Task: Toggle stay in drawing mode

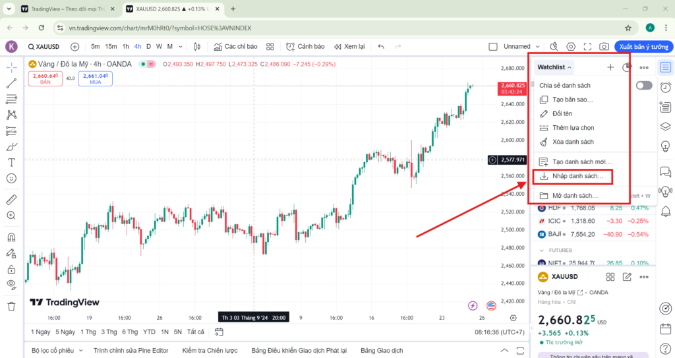Action: click(12, 253)
